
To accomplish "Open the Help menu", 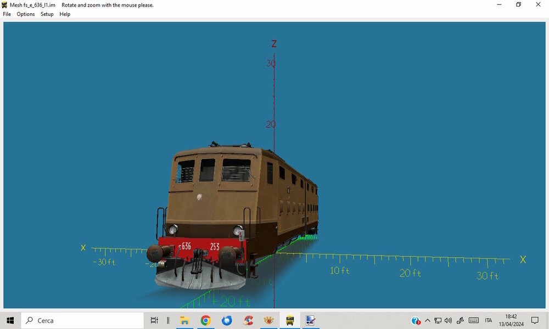I will (x=65, y=14).
